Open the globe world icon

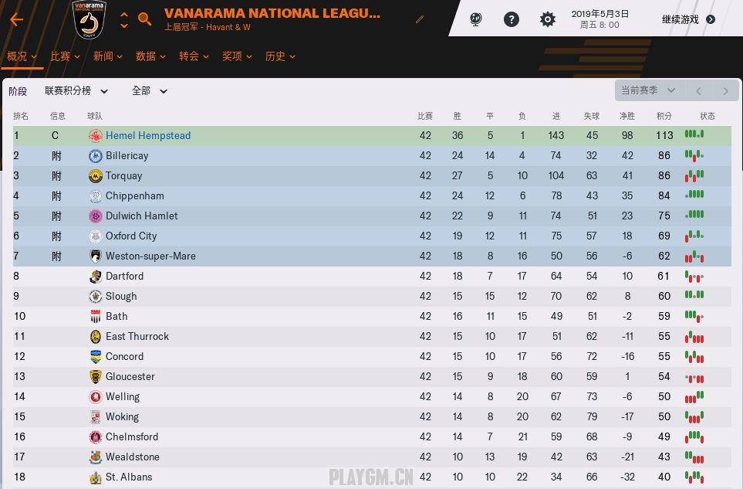(x=476, y=19)
